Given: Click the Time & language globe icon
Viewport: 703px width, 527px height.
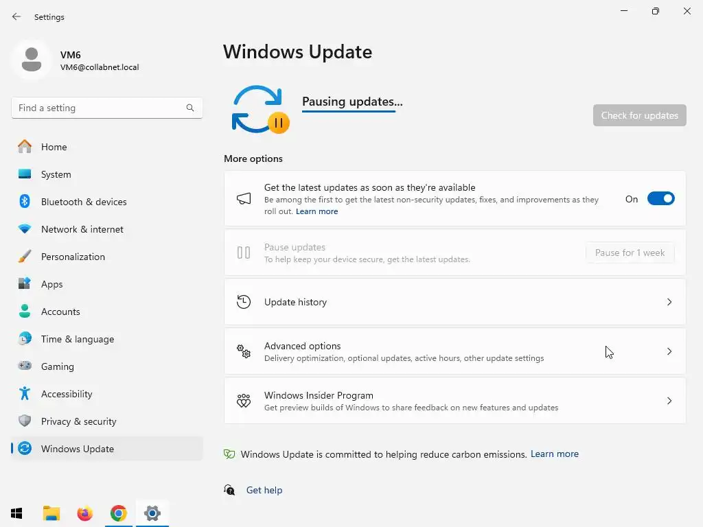Looking at the screenshot, I should pos(25,338).
